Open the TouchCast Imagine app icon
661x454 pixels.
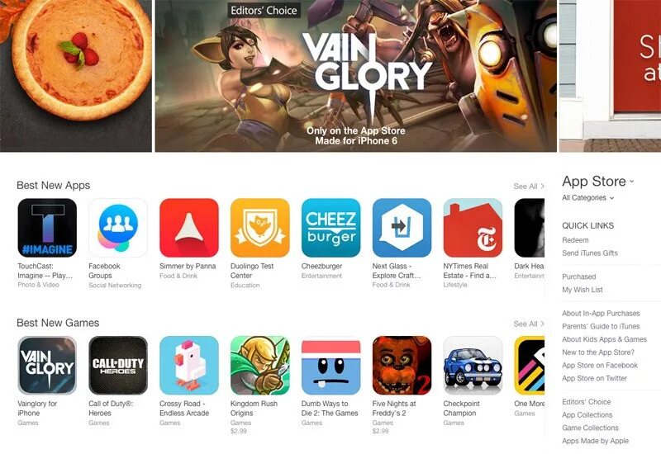[x=47, y=228]
